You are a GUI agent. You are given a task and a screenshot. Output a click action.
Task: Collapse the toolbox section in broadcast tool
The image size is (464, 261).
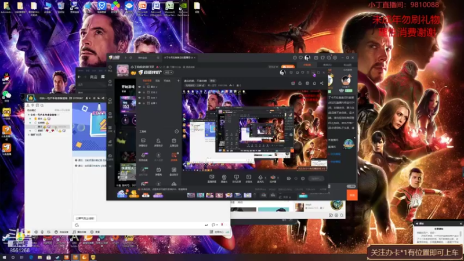(x=177, y=132)
